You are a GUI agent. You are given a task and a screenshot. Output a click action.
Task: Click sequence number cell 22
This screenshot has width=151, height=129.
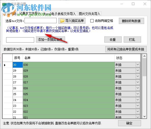(x=18, y=112)
